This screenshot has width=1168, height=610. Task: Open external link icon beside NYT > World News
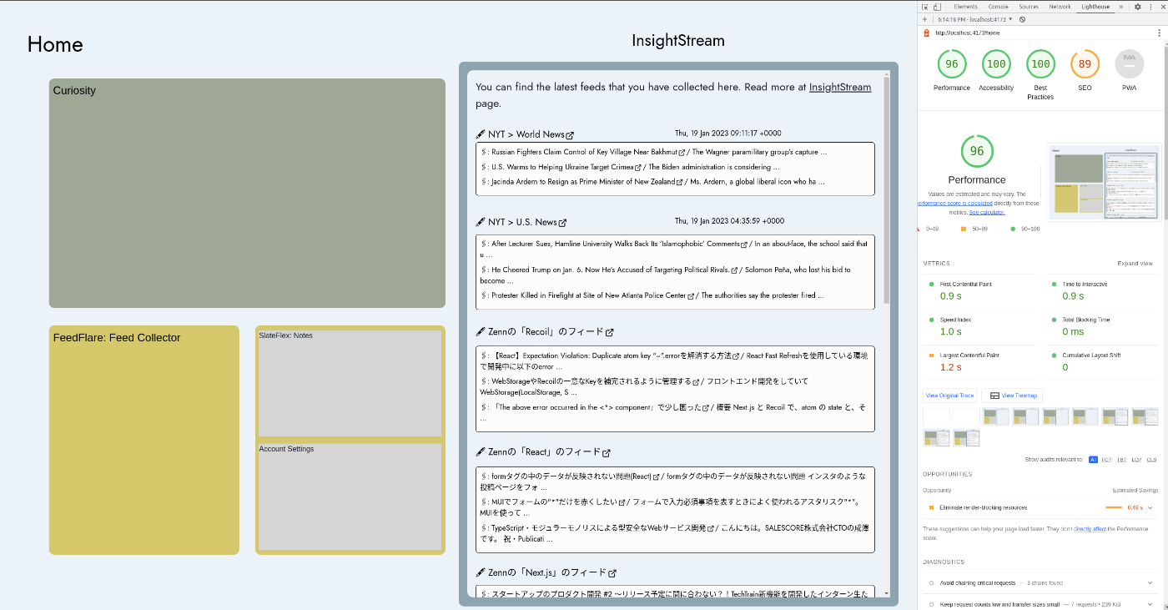[x=570, y=135]
